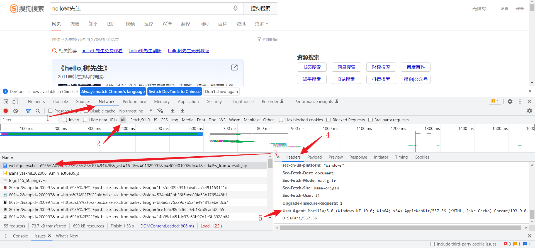Open the hello树先生 card external link icon
Image resolution: width=535 pixels, height=248 pixels.
click(x=235, y=67)
